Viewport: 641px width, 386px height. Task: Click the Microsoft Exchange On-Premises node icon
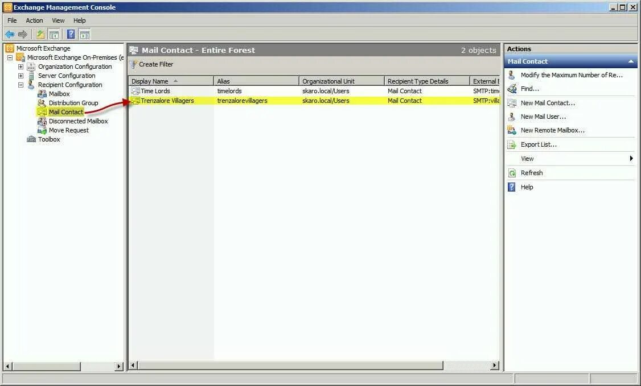click(20, 57)
